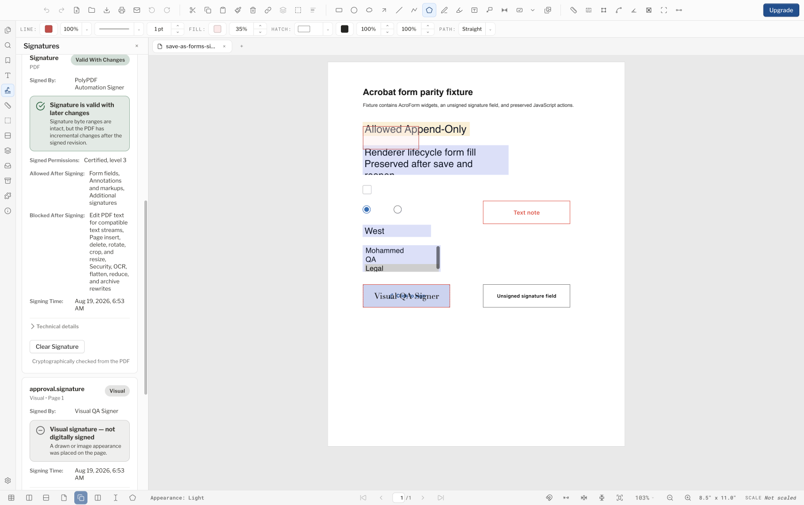The image size is (804, 505).
Task: Close the save-as-forms document tab
Action: pos(224,46)
